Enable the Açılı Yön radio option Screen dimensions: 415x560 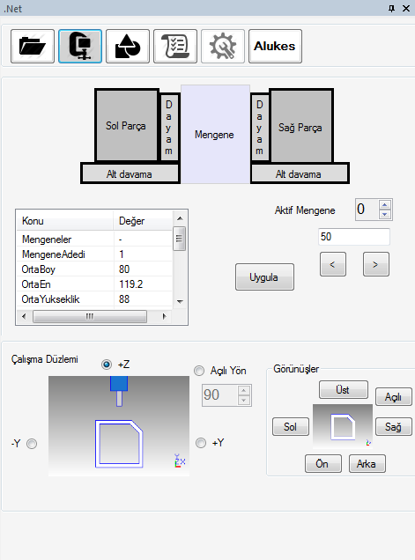(199, 371)
